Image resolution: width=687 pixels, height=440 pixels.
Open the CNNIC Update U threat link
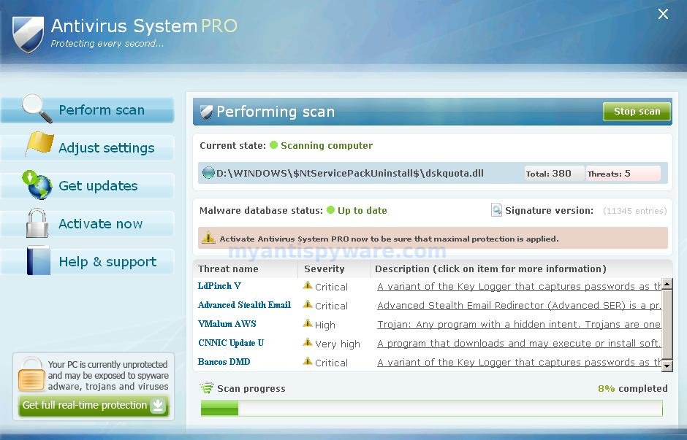pos(231,342)
